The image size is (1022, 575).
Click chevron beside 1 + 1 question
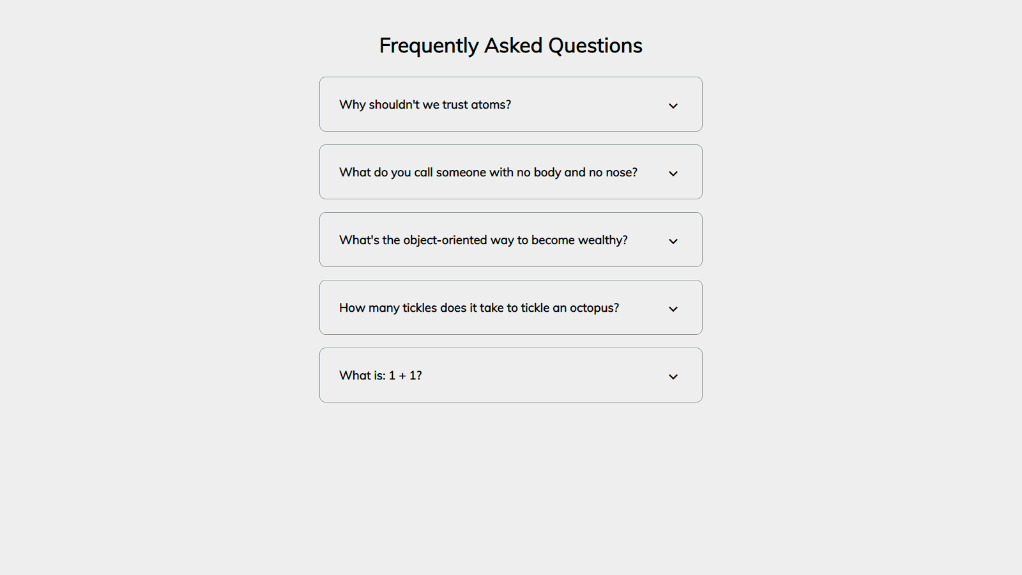click(x=673, y=376)
